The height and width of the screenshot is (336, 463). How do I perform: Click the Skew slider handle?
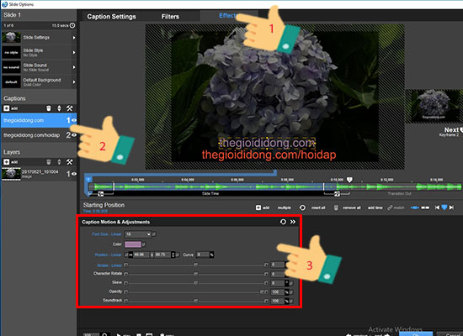(x=195, y=283)
